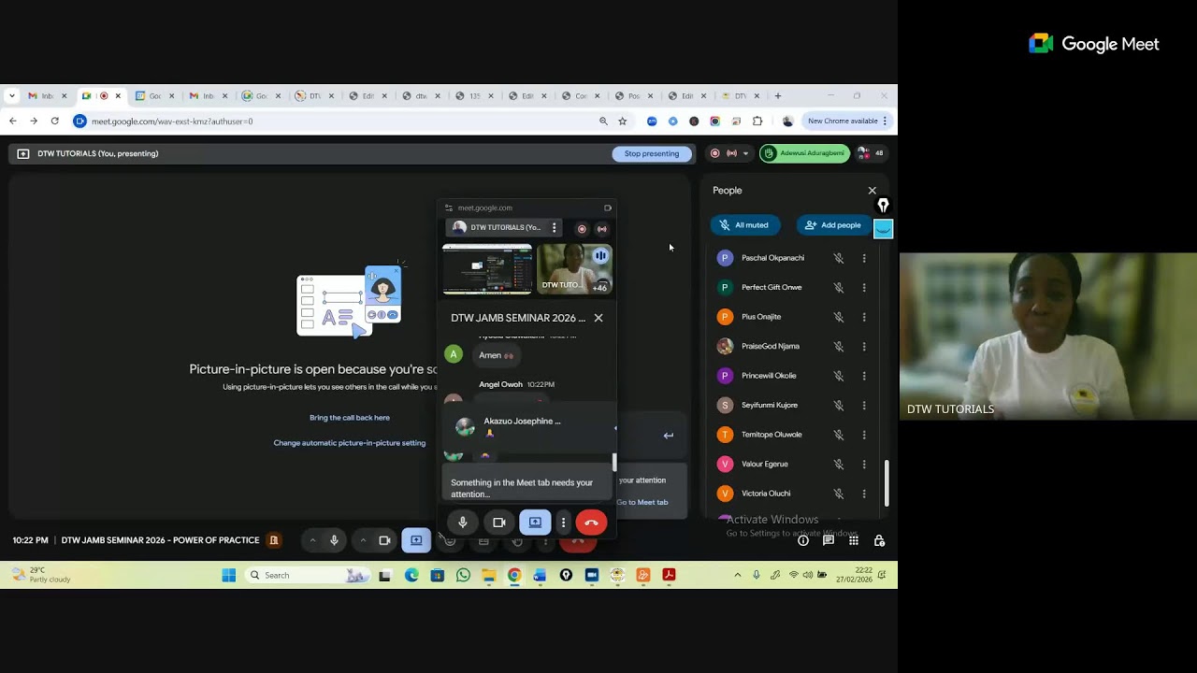Click the People list scrollbar
This screenshot has height=673, width=1197.
click(886, 482)
